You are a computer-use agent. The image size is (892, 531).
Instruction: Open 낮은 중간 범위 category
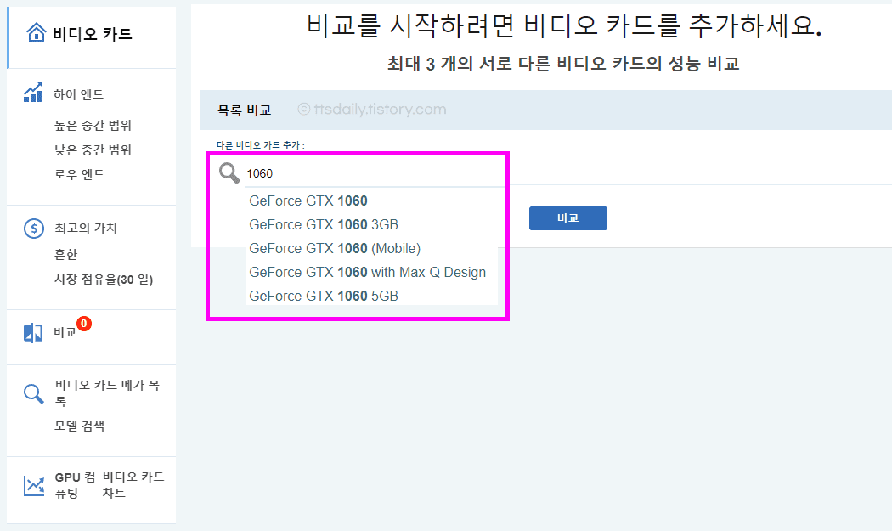93,150
